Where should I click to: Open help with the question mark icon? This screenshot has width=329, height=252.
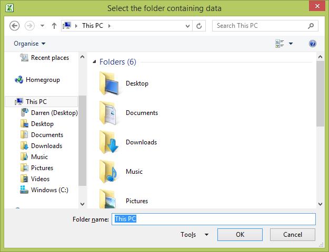click(313, 44)
